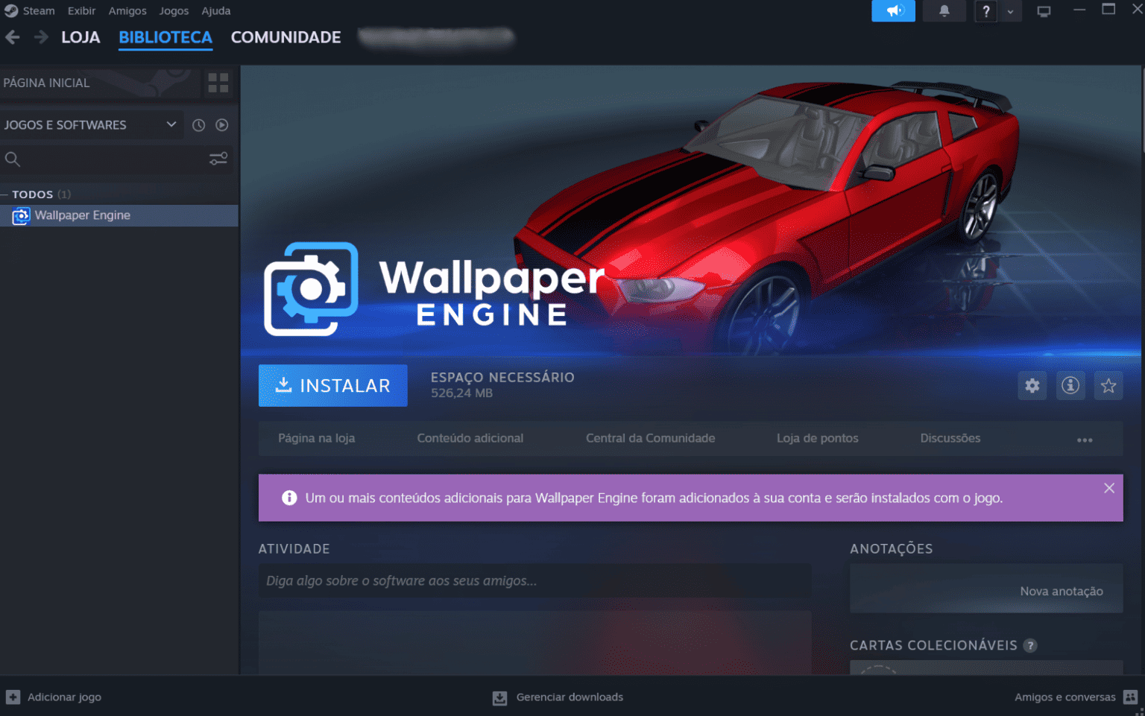Click the information icon beside the settings gear
The height and width of the screenshot is (716, 1145).
click(1070, 385)
